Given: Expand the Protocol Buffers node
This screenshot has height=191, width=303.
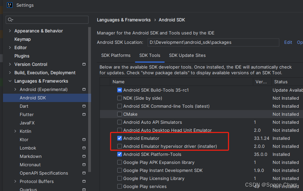Looking at the screenshot, I should (15, 181).
